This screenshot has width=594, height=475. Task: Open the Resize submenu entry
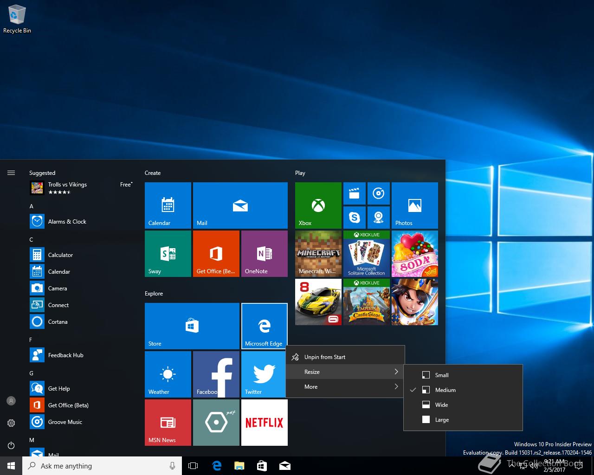coord(345,372)
